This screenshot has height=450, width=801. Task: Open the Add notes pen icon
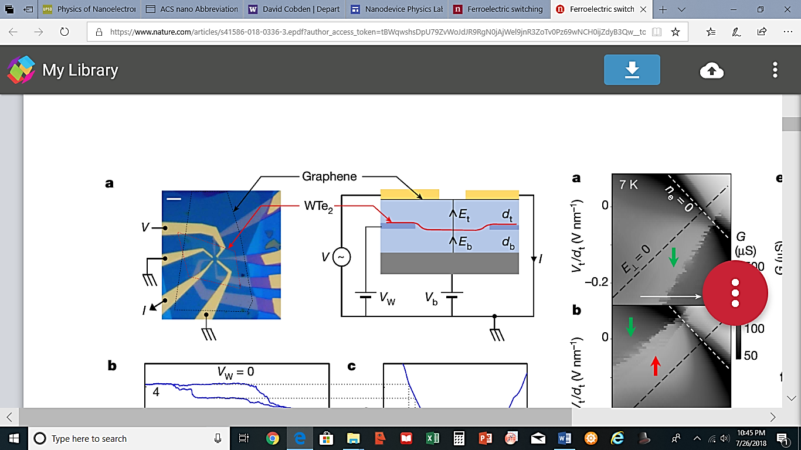click(736, 32)
